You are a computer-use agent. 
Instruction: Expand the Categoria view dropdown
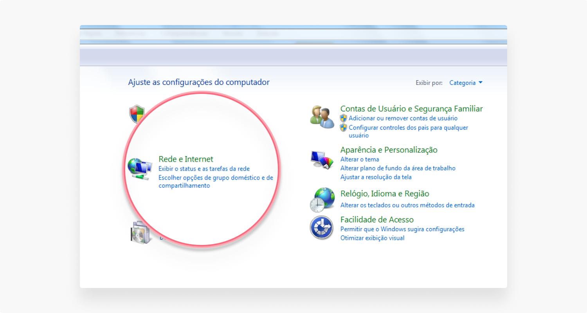click(466, 83)
